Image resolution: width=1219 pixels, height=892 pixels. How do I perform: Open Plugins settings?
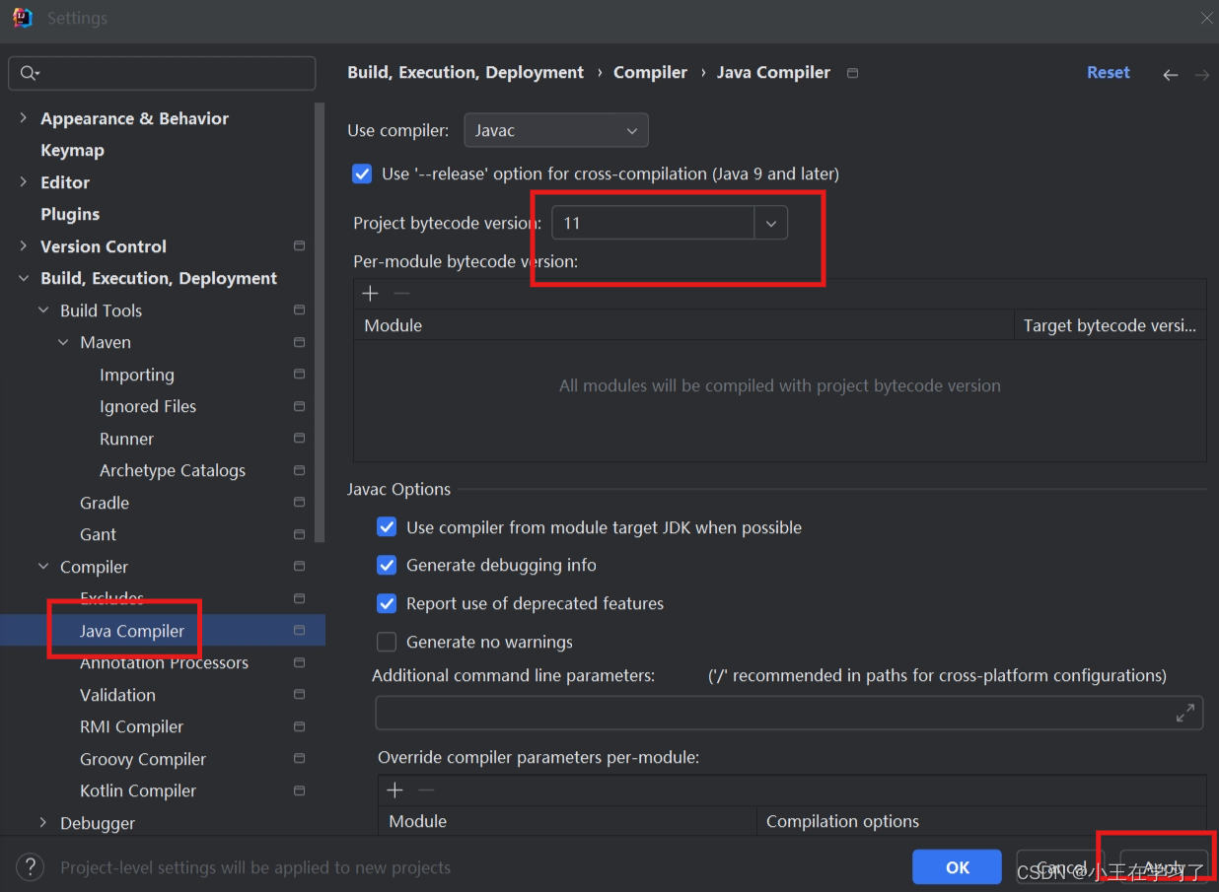(x=70, y=214)
